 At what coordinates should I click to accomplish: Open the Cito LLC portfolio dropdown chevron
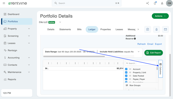point(60,22)
